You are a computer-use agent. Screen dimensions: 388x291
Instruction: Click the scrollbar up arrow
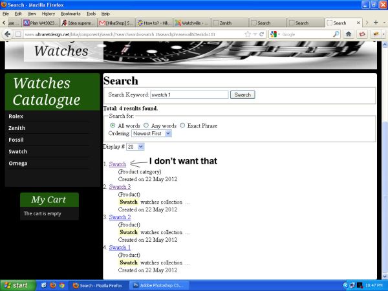click(x=385, y=45)
